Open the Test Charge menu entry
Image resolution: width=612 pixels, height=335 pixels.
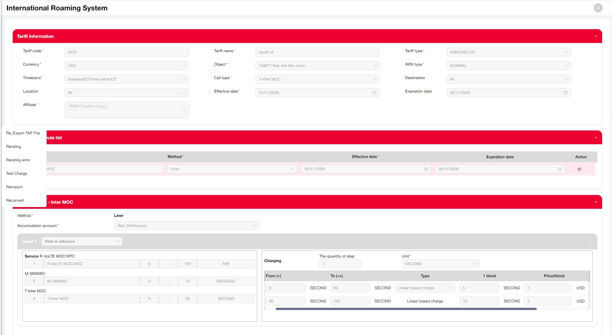click(x=17, y=173)
